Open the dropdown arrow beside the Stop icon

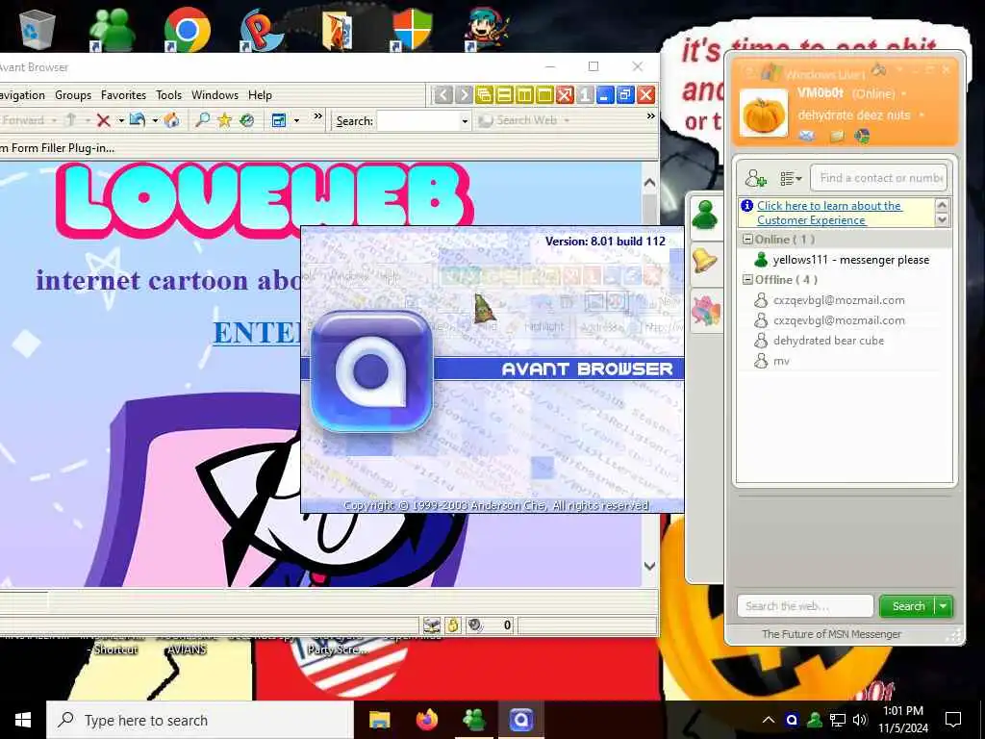tap(120, 120)
